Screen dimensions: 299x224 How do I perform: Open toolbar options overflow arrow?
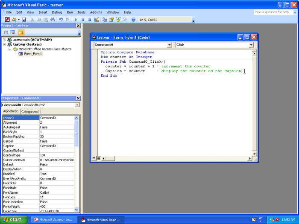tap(193, 21)
